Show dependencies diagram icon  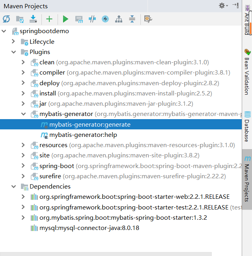(119, 19)
